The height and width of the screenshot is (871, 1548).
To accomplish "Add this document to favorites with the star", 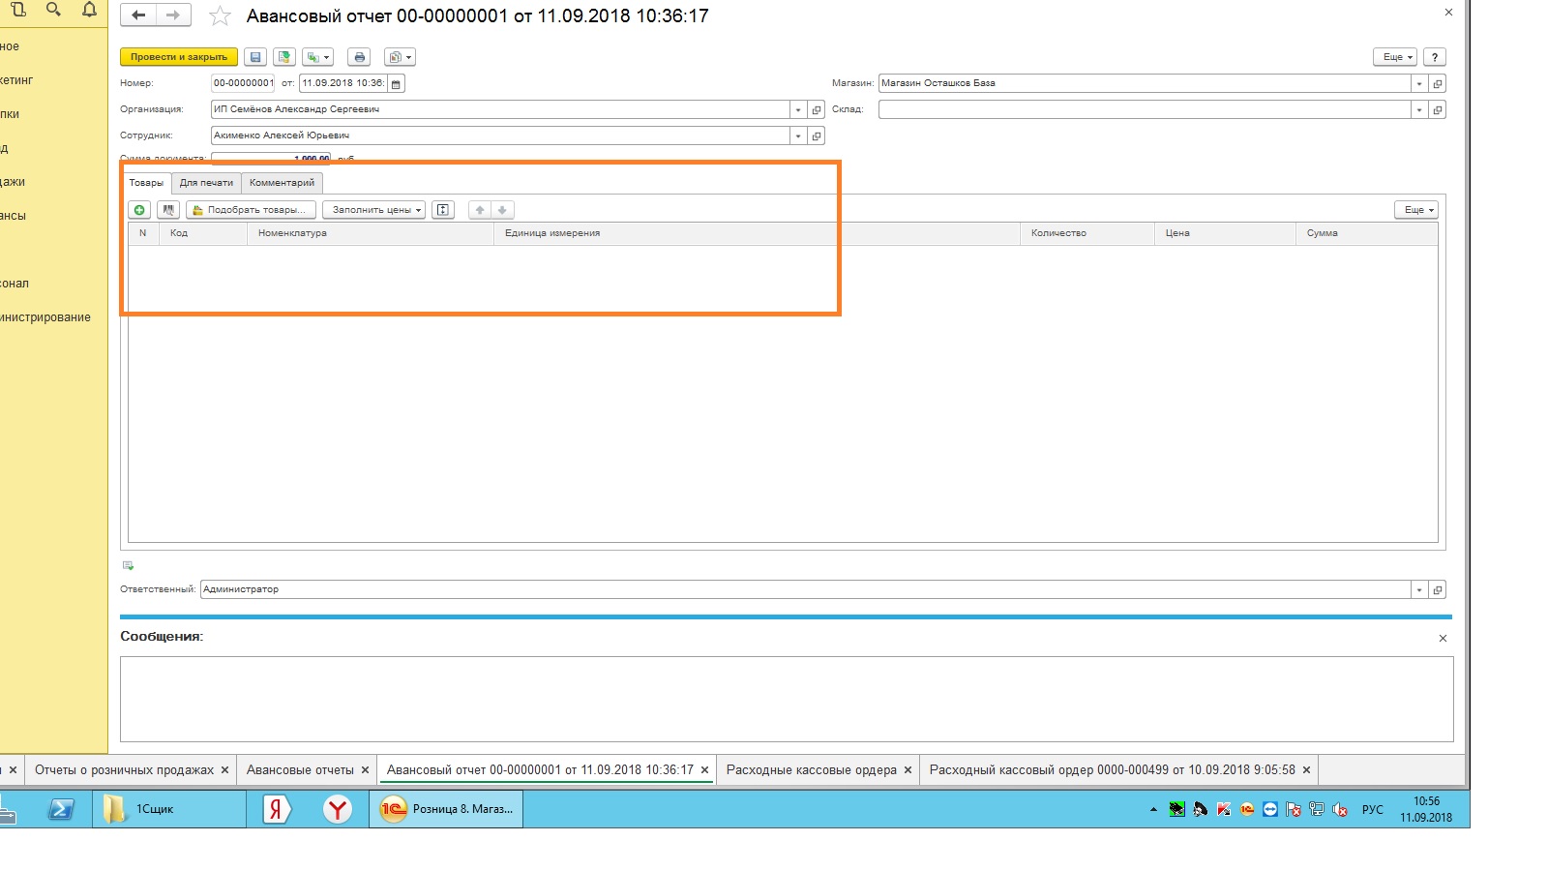I will pos(221,16).
